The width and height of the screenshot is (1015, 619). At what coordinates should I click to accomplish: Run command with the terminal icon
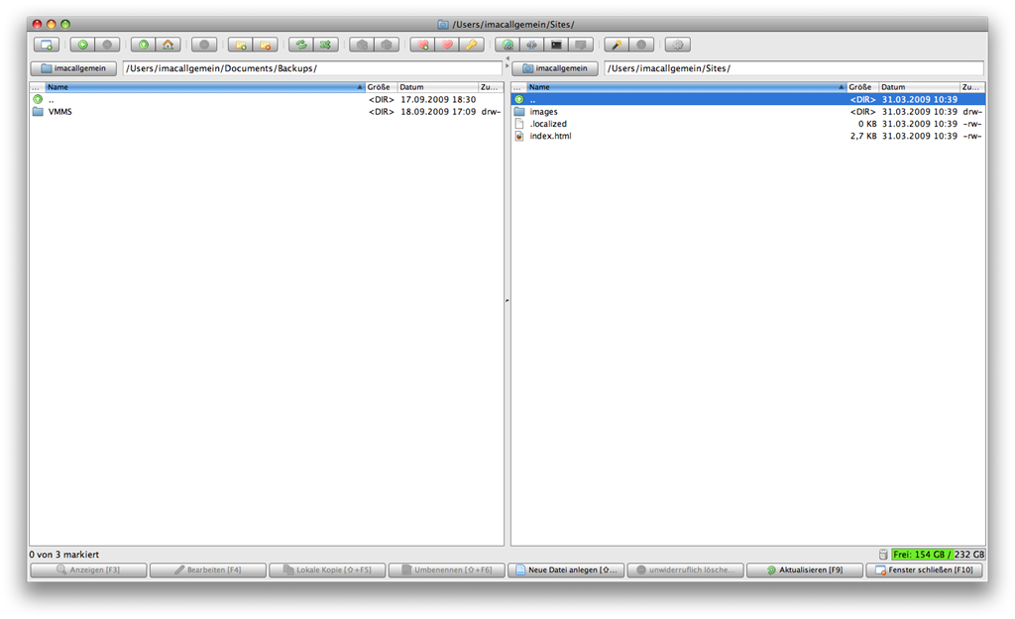(x=556, y=45)
